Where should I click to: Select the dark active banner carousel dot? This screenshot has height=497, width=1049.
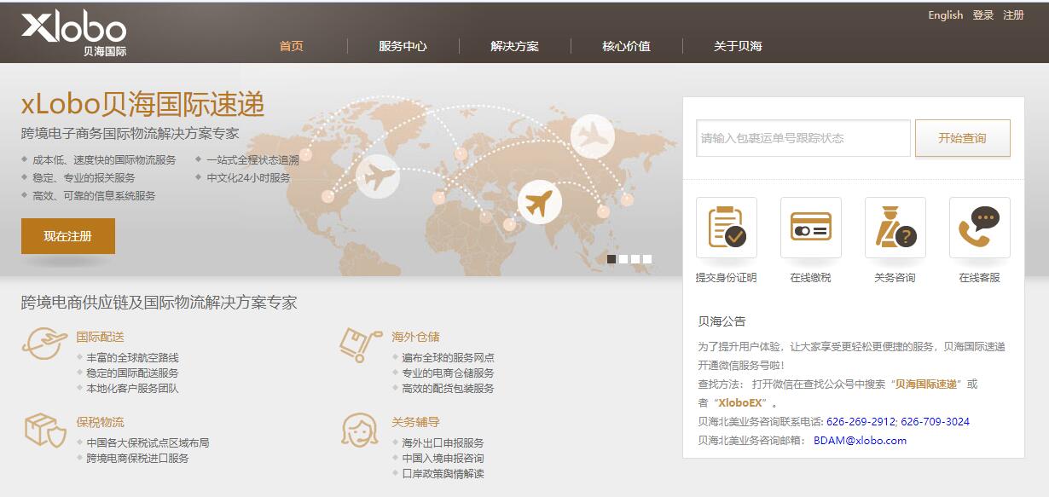pos(611,259)
